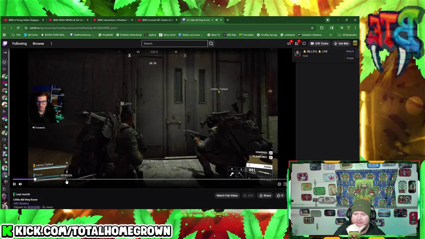Open the Whispers chat bubble icon
This screenshot has width=425, height=239.
pos(304,43)
